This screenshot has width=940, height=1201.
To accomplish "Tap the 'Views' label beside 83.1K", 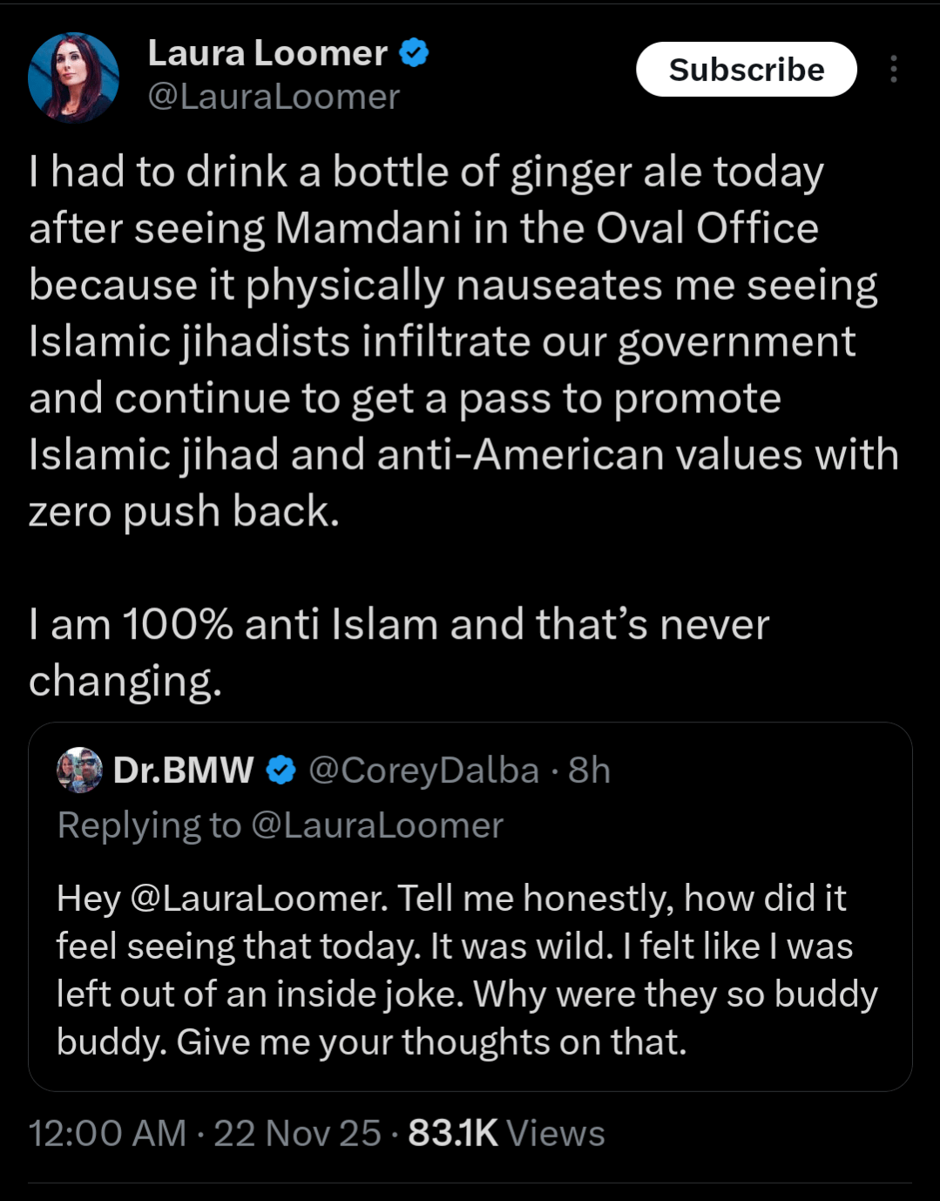I will (555, 1134).
